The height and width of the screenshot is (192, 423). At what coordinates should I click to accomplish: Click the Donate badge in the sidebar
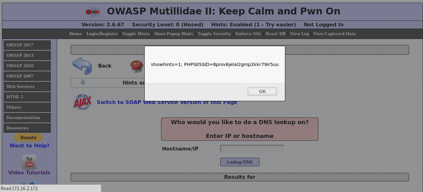(x=28, y=137)
